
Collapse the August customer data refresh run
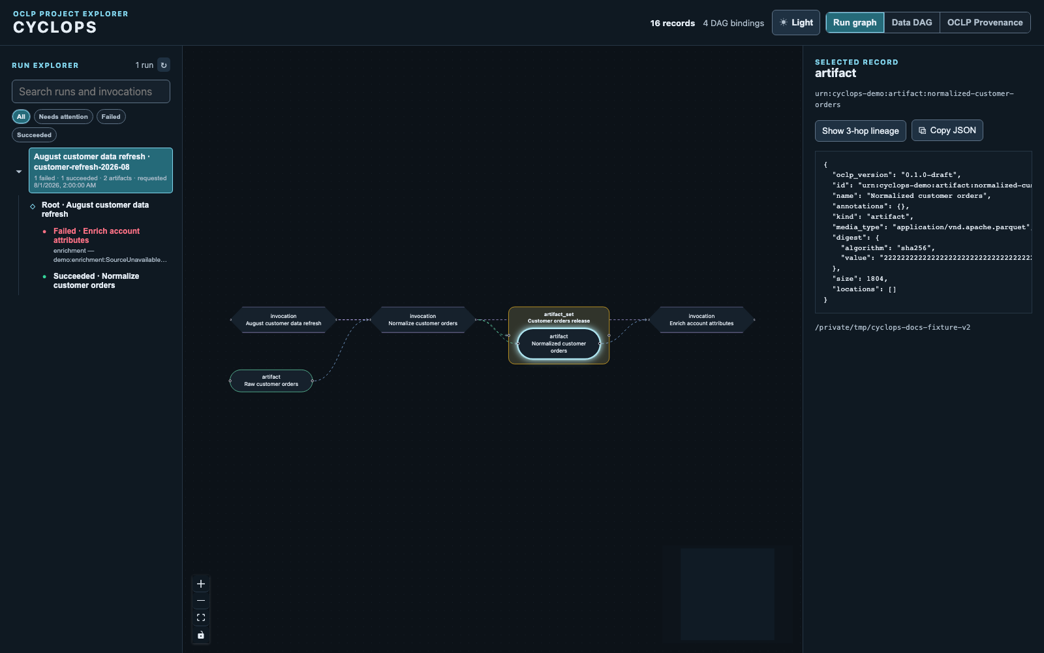[x=19, y=172]
